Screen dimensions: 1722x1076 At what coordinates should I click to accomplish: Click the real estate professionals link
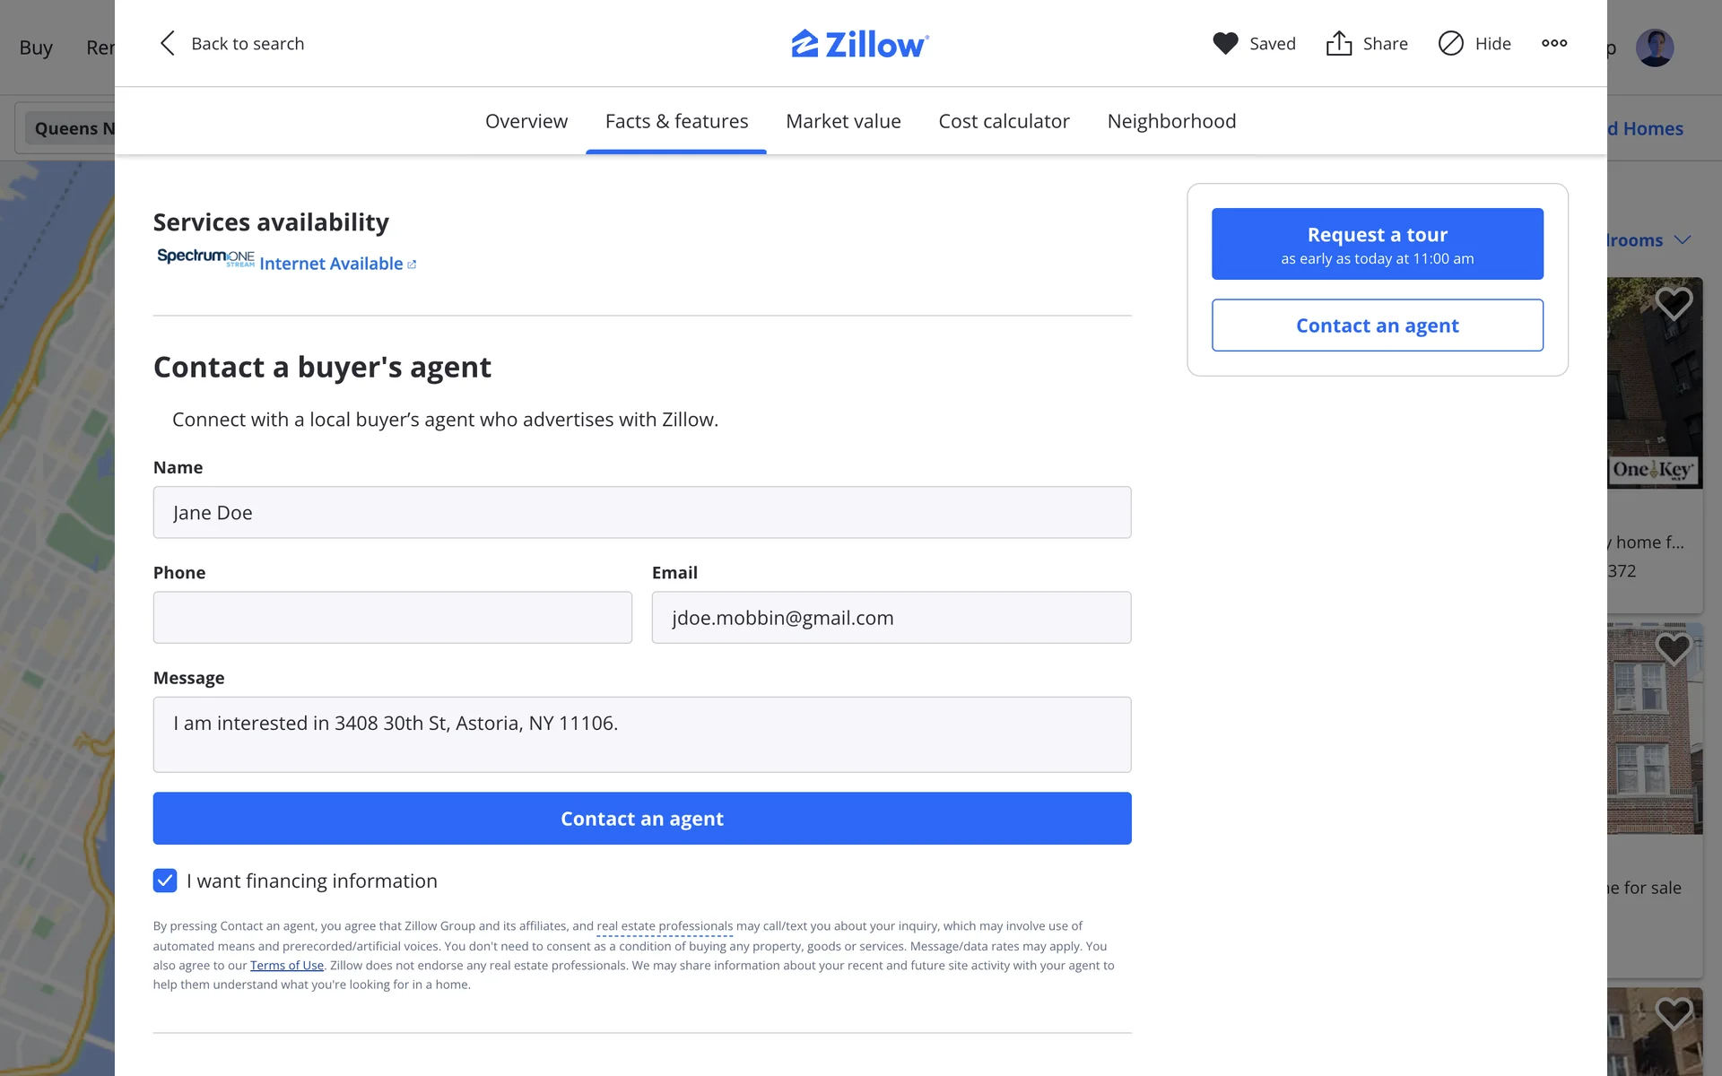(665, 926)
